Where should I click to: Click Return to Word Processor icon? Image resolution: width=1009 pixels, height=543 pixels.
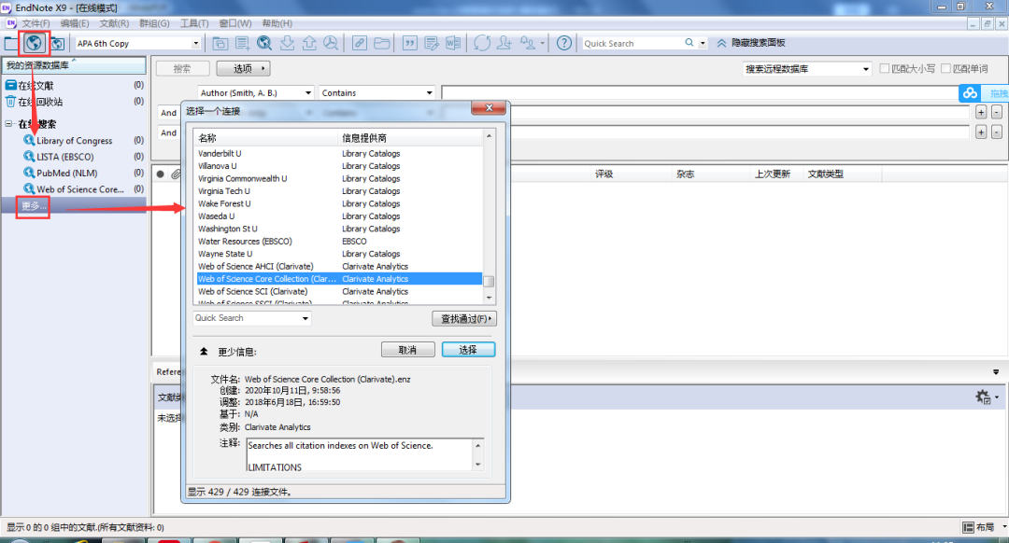click(x=453, y=43)
